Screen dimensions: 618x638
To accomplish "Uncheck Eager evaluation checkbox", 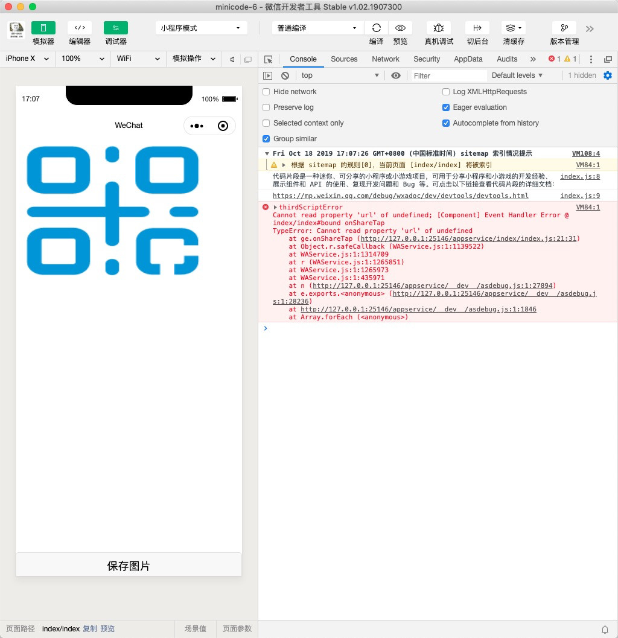I will point(446,107).
